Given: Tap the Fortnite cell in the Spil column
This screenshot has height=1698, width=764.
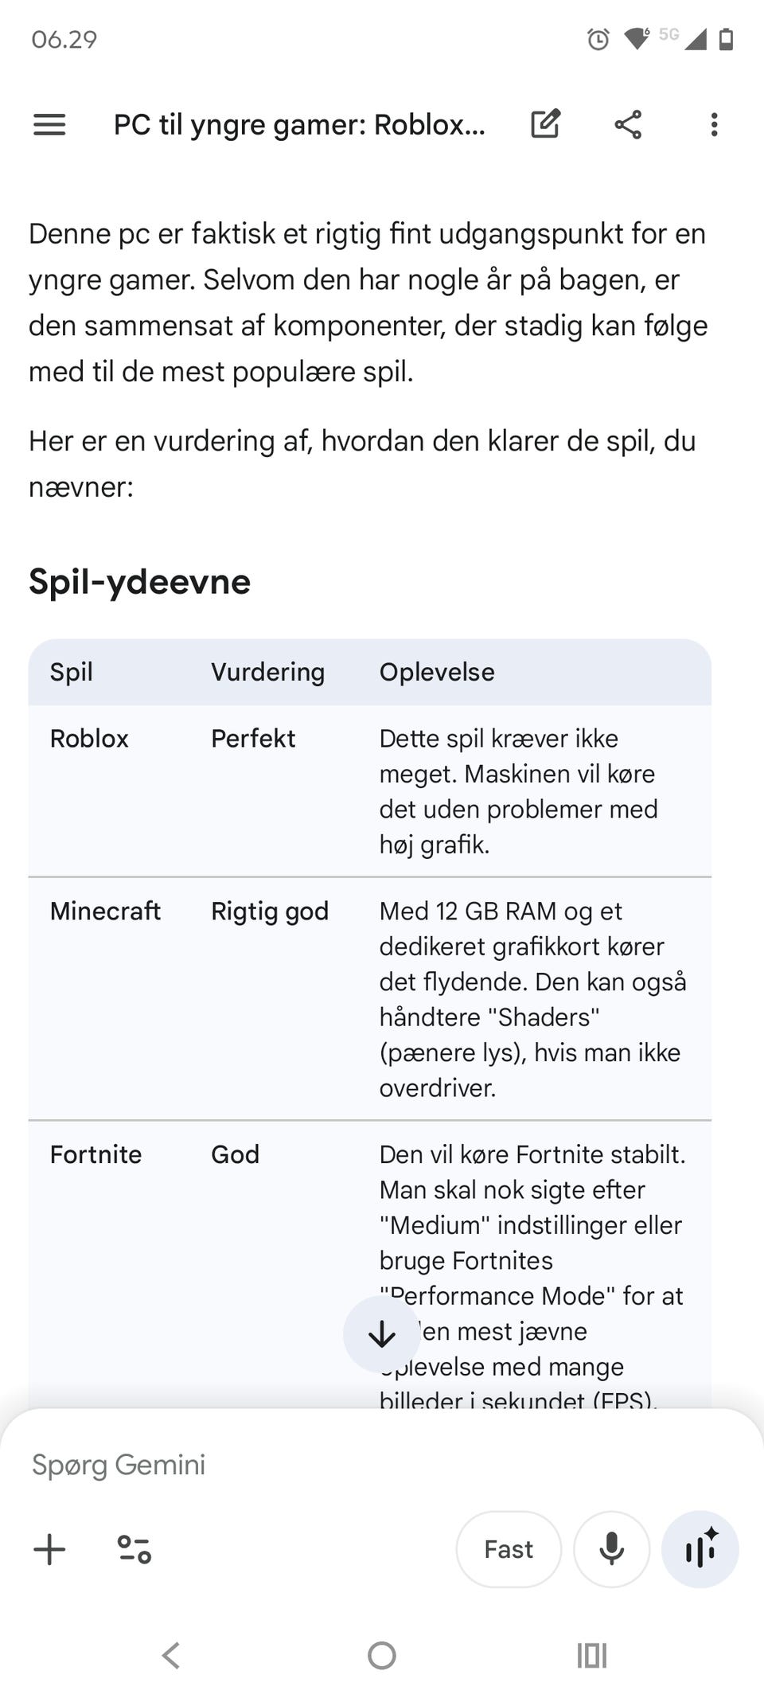Looking at the screenshot, I should 95,1154.
